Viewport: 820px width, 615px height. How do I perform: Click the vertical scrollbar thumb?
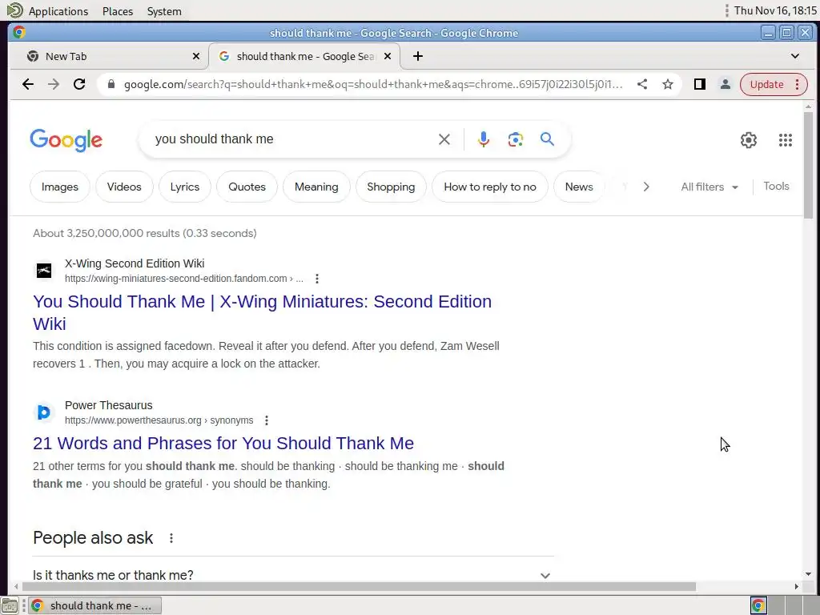[x=808, y=165]
